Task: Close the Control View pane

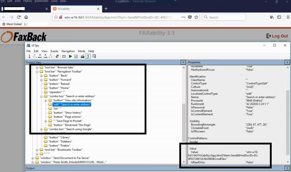Action: coord(183,62)
